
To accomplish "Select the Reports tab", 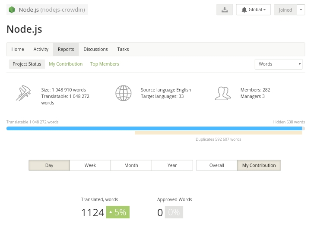I will (66, 49).
